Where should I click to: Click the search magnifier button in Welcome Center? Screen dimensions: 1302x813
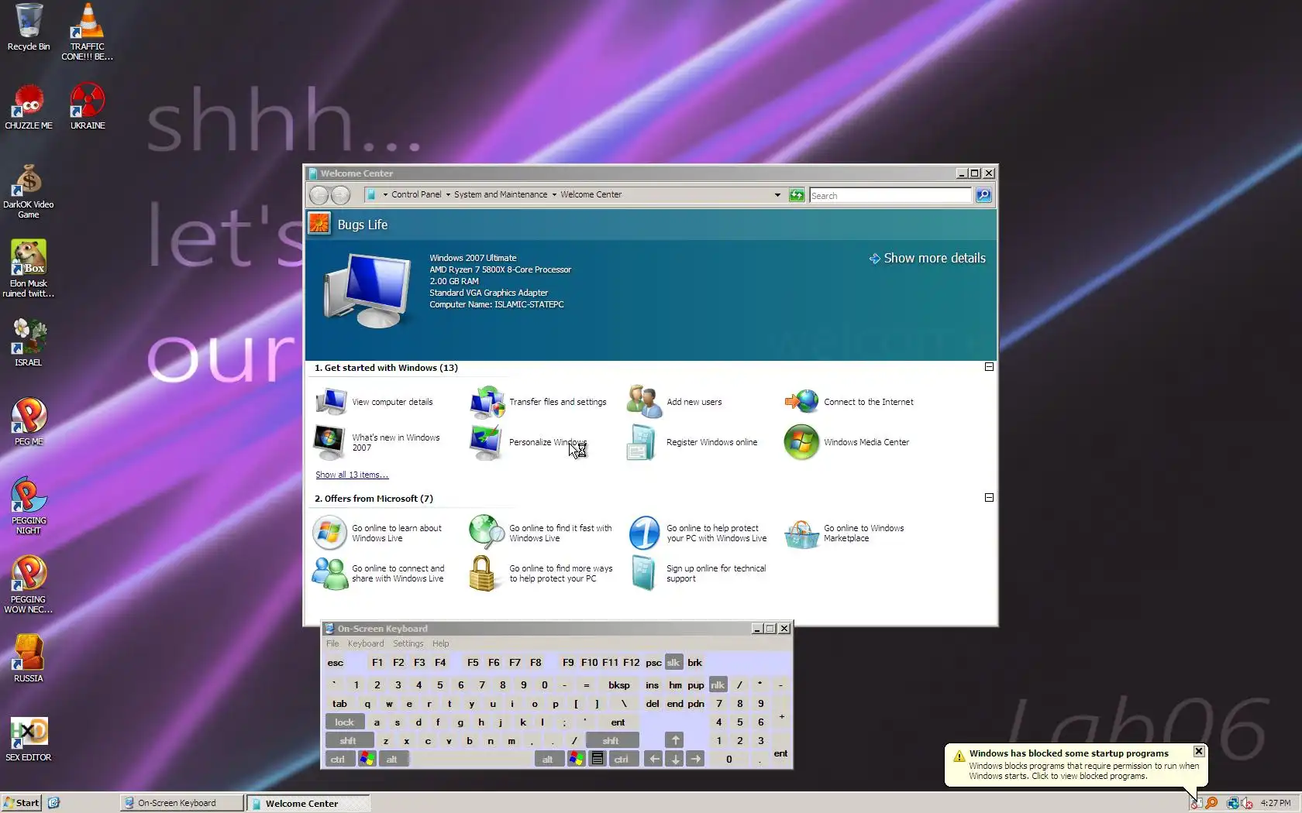983,195
